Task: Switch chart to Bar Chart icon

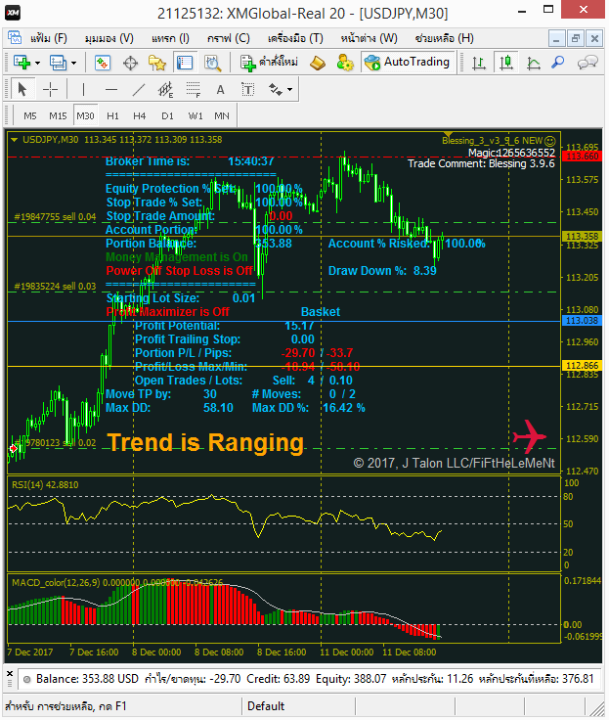Action: pos(479,63)
